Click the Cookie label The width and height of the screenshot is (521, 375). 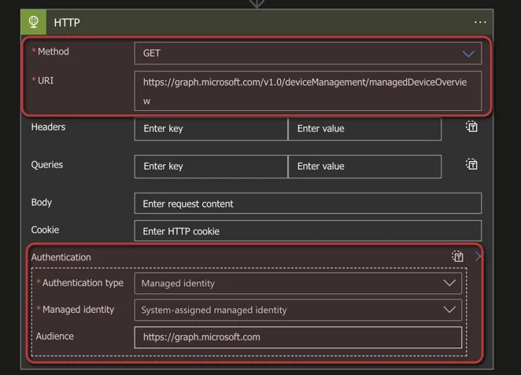click(45, 230)
